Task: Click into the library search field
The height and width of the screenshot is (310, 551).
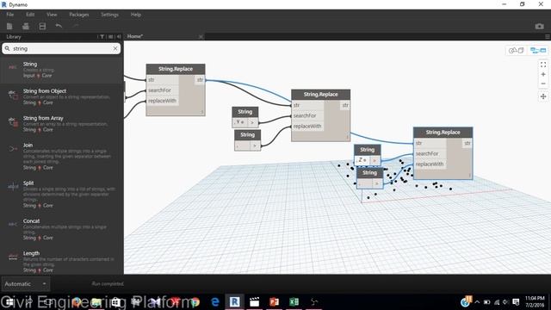Action: tap(61, 48)
